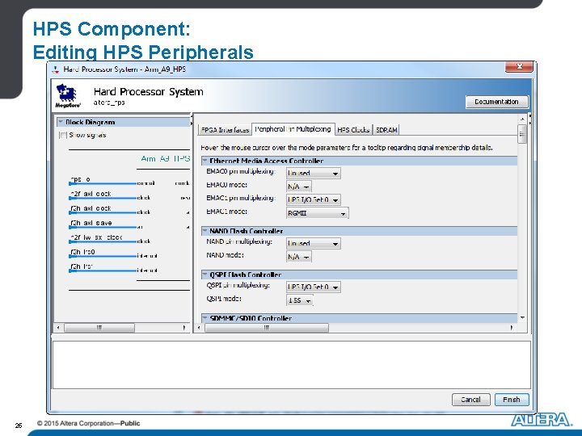Click the Arm_A9_HPS block title
The image size is (582, 436).
(x=165, y=159)
